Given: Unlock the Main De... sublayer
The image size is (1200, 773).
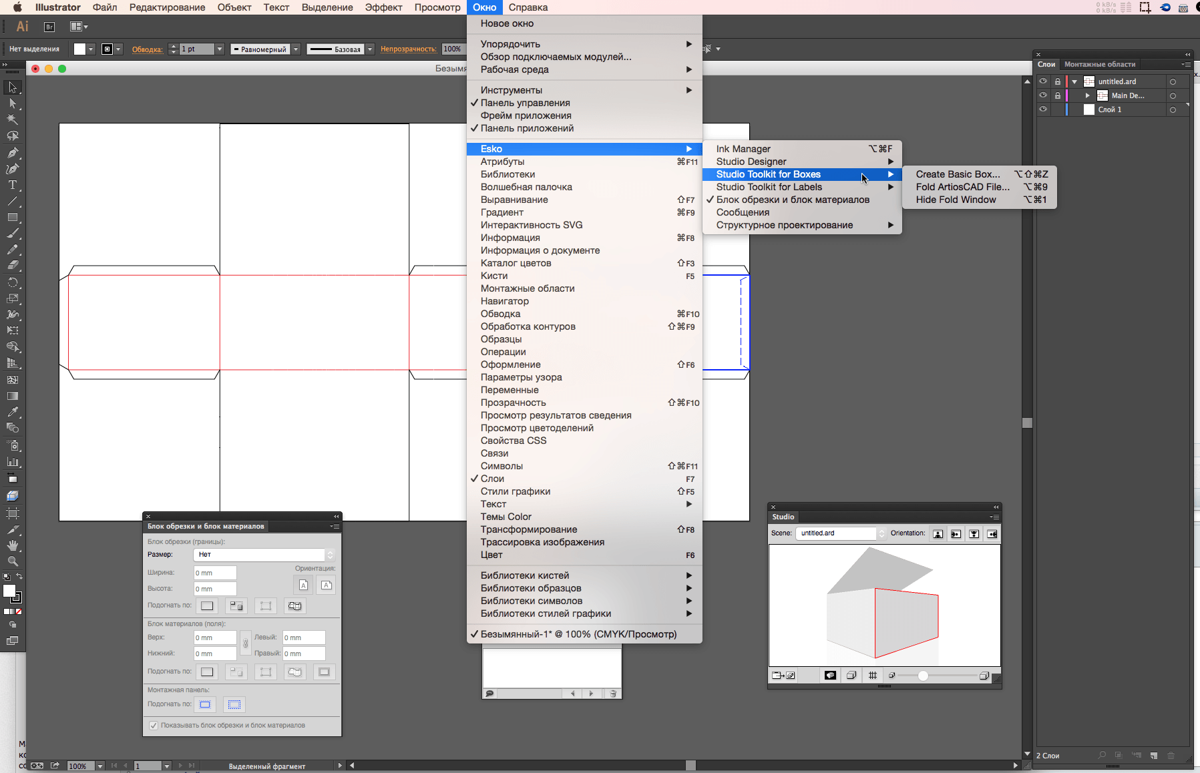Looking at the screenshot, I should (x=1058, y=95).
